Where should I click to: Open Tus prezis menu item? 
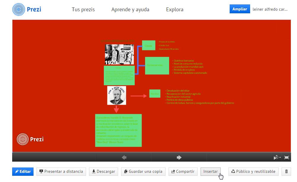[83, 9]
